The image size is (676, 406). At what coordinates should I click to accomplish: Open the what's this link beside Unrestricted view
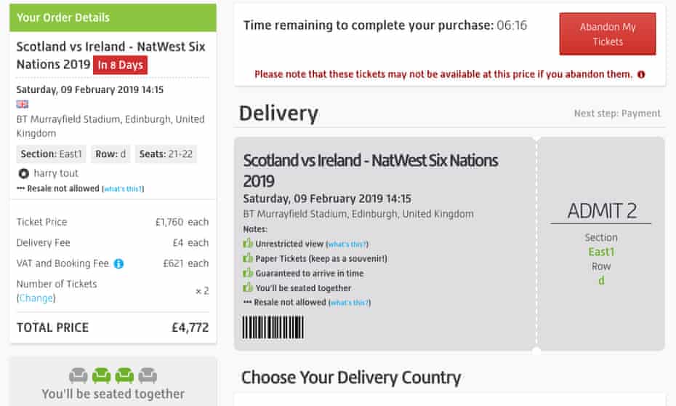pos(347,244)
